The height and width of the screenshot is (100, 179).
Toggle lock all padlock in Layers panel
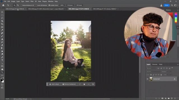click(x=161, y=75)
